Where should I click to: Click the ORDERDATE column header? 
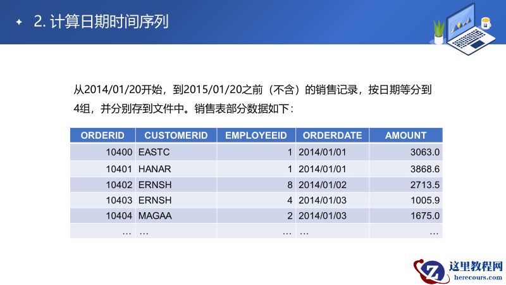tap(332, 135)
